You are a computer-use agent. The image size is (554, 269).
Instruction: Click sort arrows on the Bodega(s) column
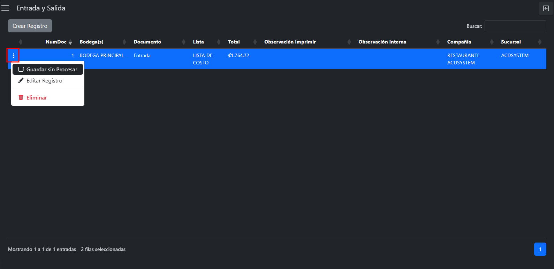coord(124,42)
